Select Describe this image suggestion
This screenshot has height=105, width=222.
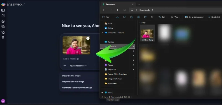point(71,76)
